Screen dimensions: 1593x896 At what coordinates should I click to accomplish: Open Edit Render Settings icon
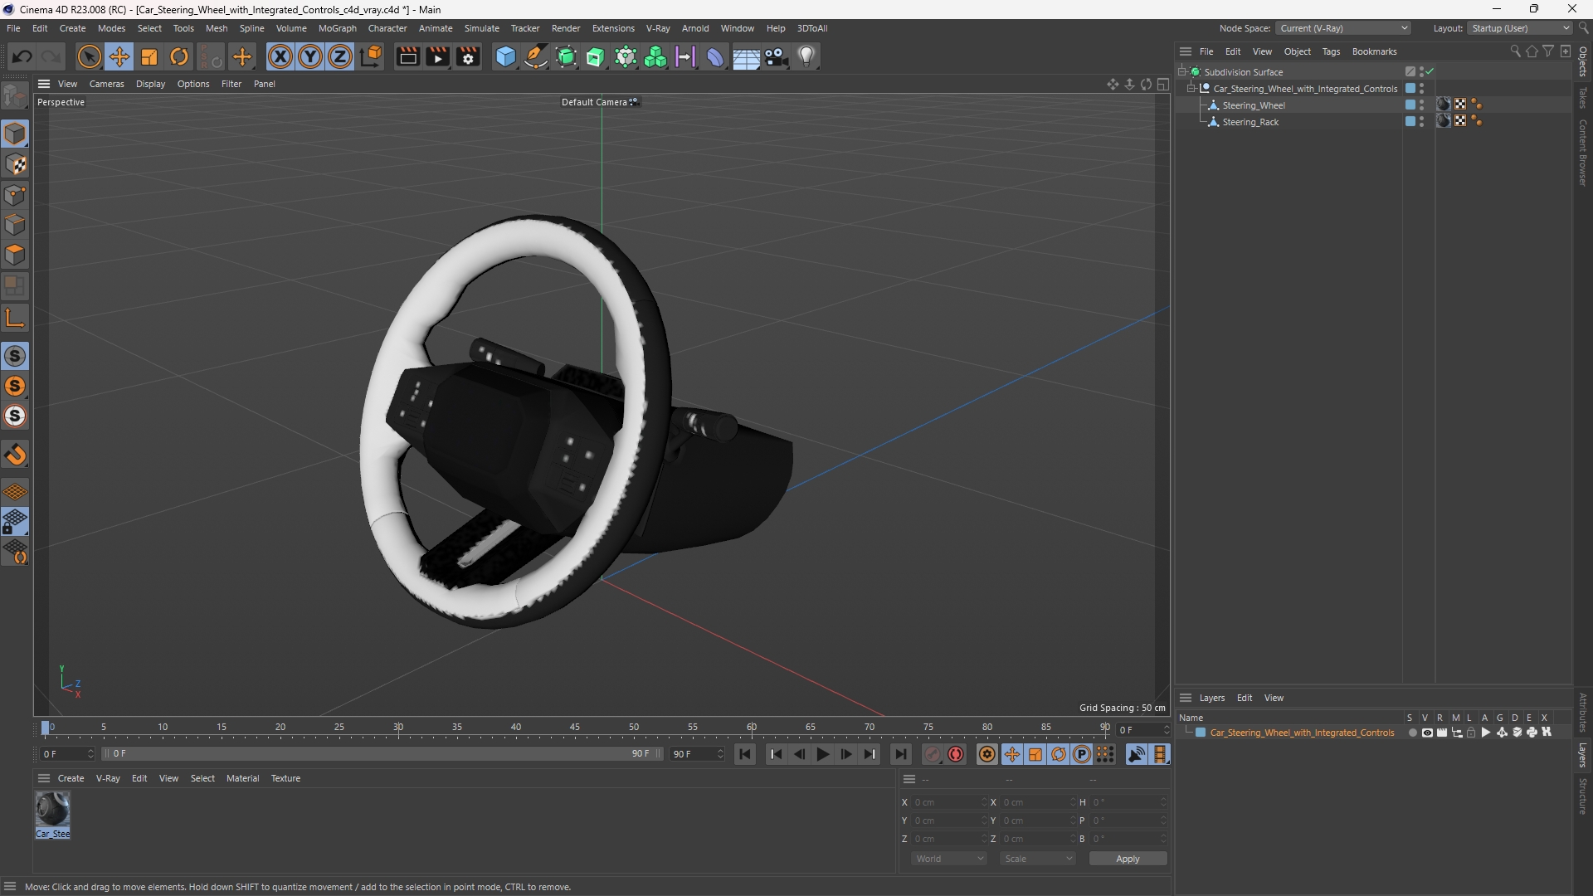pos(468,56)
